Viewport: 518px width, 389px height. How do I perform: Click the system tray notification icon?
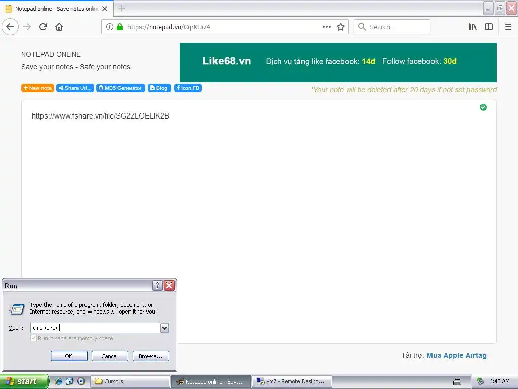click(481, 381)
